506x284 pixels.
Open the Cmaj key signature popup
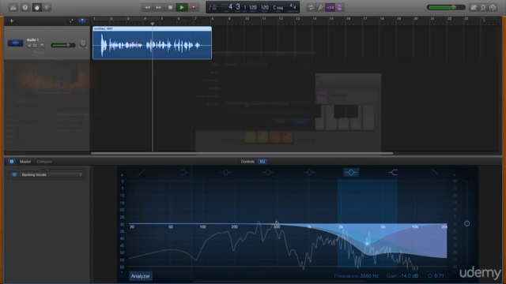pyautogui.click(x=278, y=7)
